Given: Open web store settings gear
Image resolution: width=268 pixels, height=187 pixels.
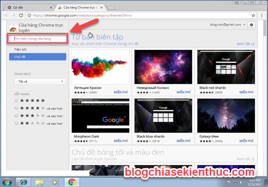Looking at the screenshot, I should click(252, 25).
